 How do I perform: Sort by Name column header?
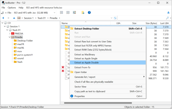[85, 23]
